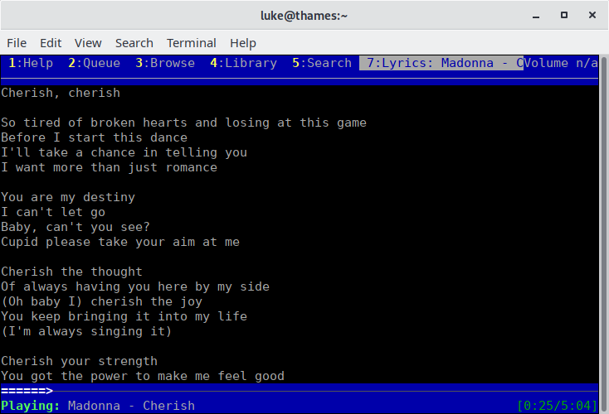
Task: Click line 'You keep bringing it into my life'
Action: click(x=124, y=316)
